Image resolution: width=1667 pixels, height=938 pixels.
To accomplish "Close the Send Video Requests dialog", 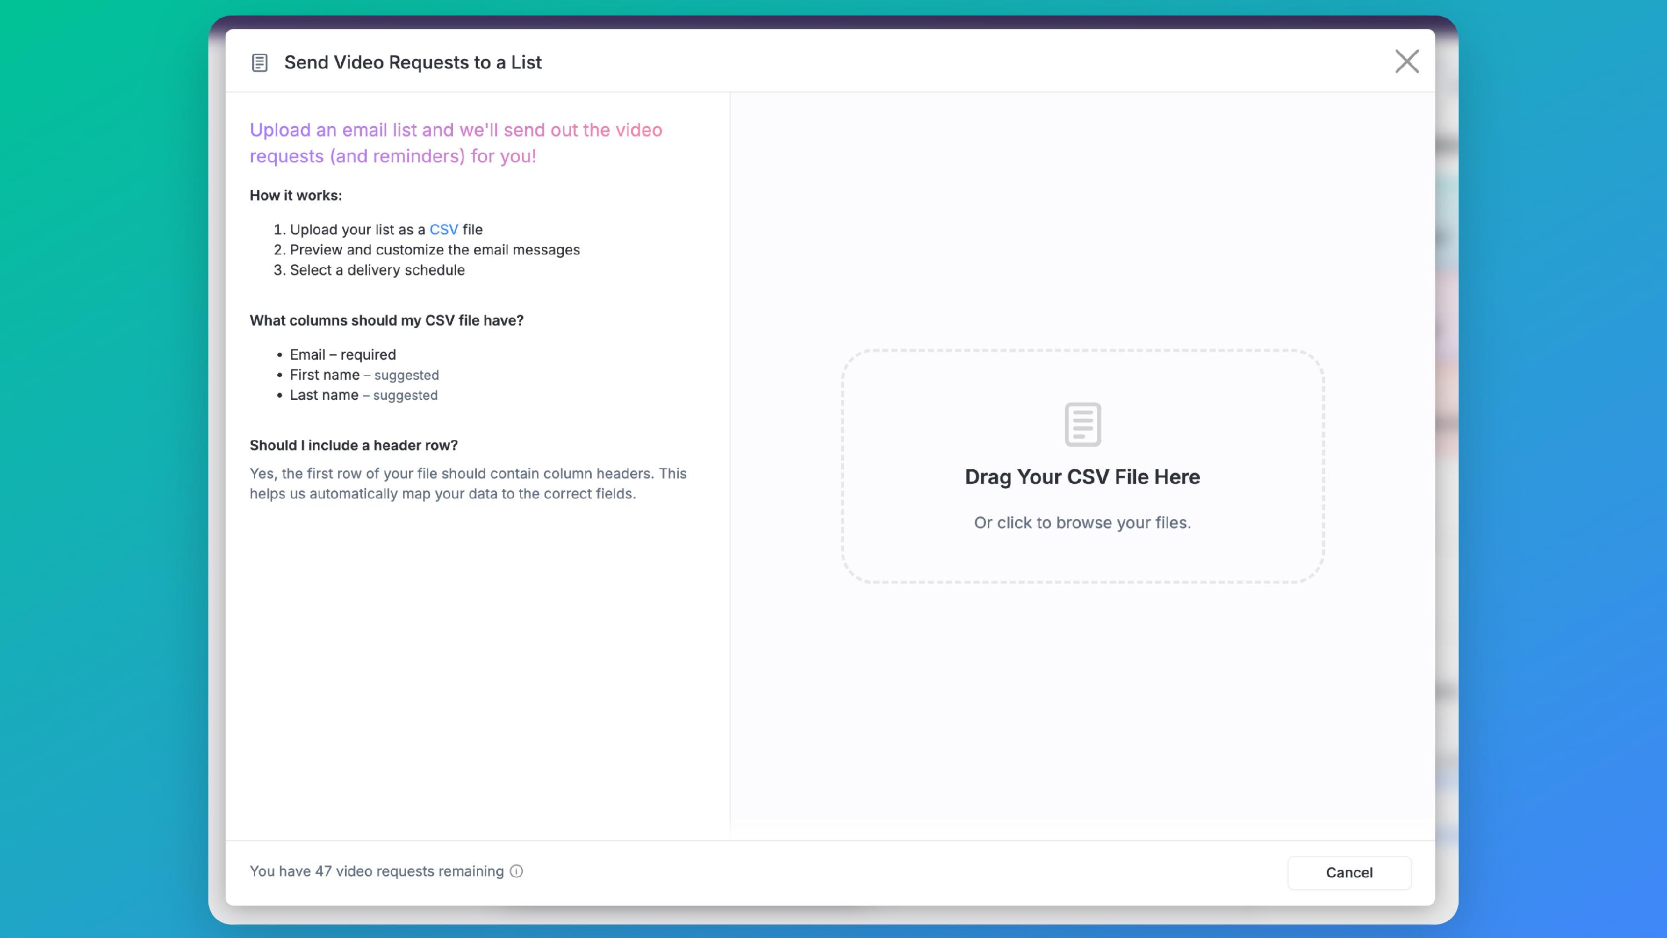I will [x=1406, y=62].
